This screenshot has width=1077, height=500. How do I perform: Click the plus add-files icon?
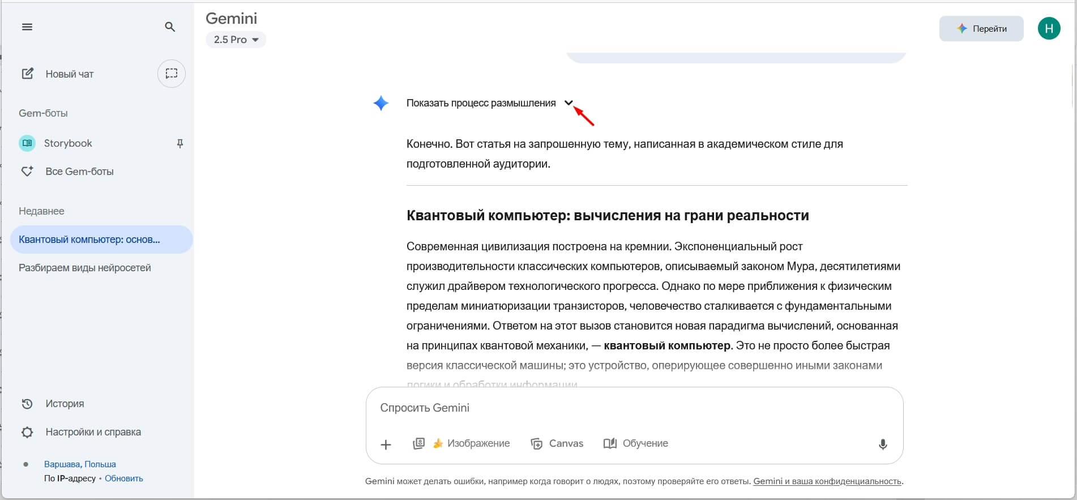[x=386, y=445]
